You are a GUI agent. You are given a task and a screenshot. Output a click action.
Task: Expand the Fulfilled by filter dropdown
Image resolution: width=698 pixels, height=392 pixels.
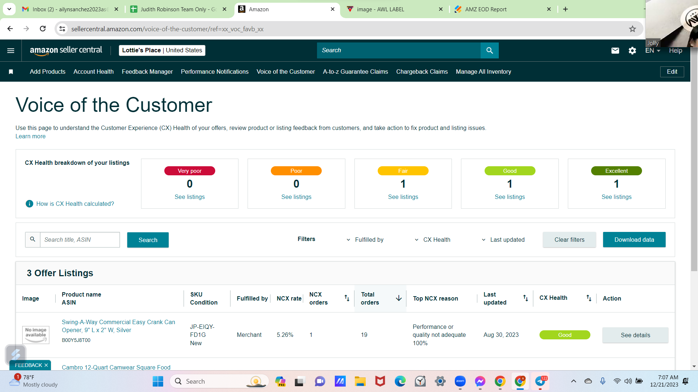point(365,240)
